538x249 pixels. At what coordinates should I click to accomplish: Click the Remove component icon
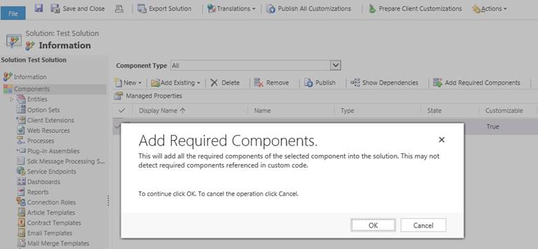[259, 83]
